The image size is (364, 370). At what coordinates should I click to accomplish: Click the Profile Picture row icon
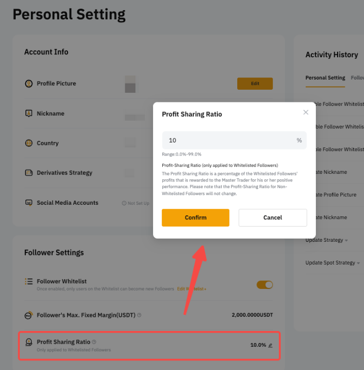[x=29, y=84]
